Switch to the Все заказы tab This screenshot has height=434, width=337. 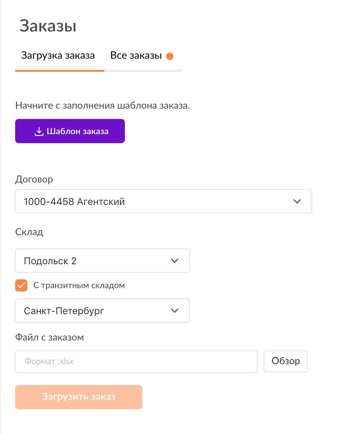tap(136, 55)
